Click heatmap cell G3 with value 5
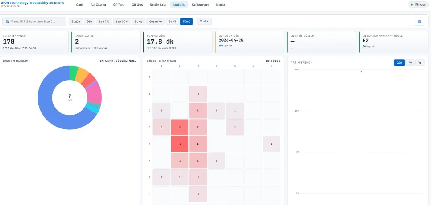431x205 pixels. point(198,177)
